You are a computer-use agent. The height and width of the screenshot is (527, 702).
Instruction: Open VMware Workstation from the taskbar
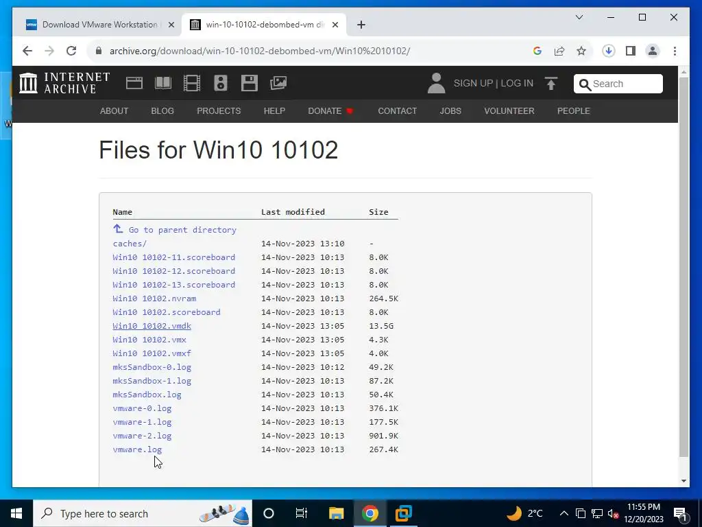pos(403,513)
